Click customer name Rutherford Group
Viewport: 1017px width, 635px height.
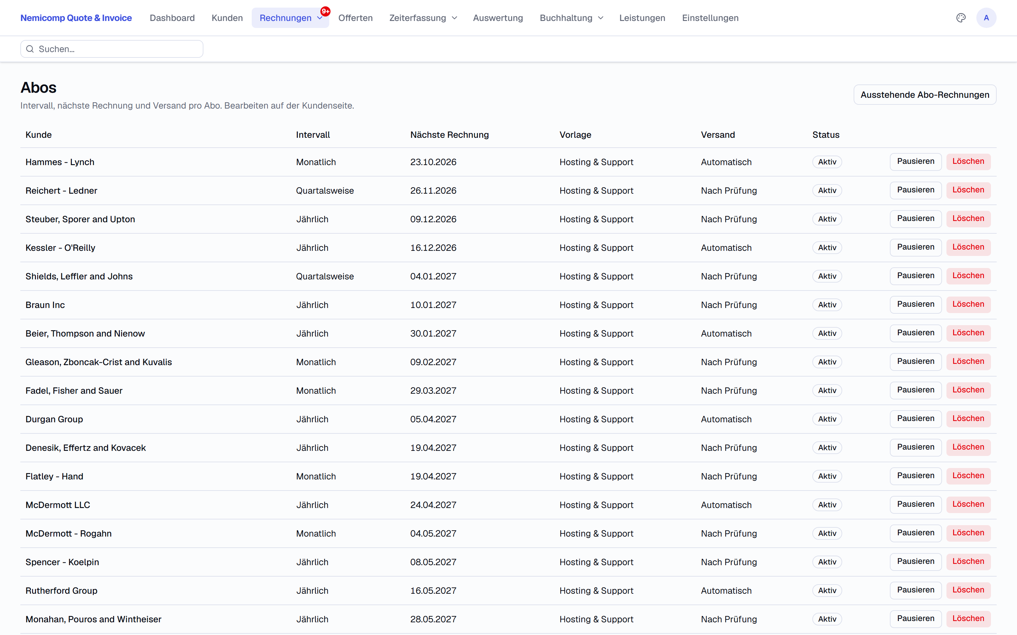click(x=61, y=591)
